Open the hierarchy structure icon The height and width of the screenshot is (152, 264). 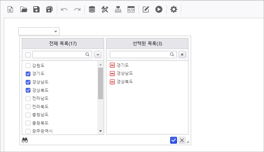(118, 9)
